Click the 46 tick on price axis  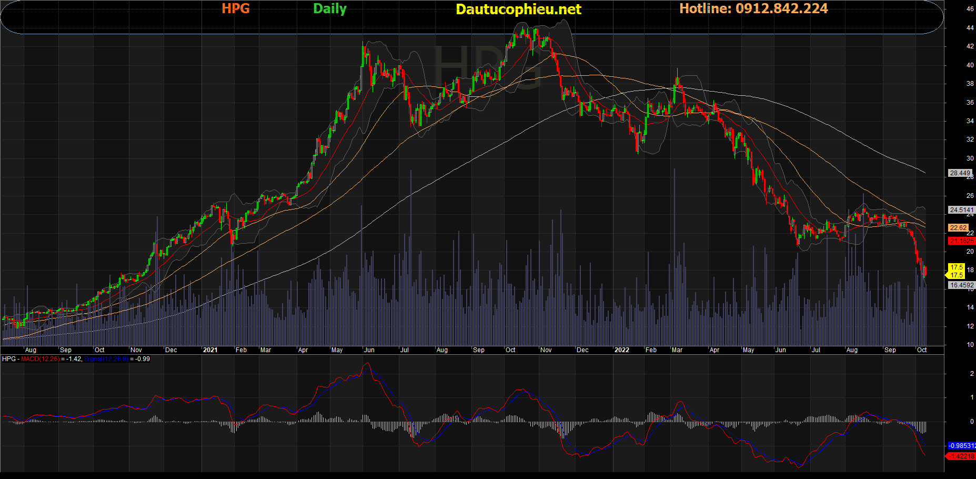(970, 9)
